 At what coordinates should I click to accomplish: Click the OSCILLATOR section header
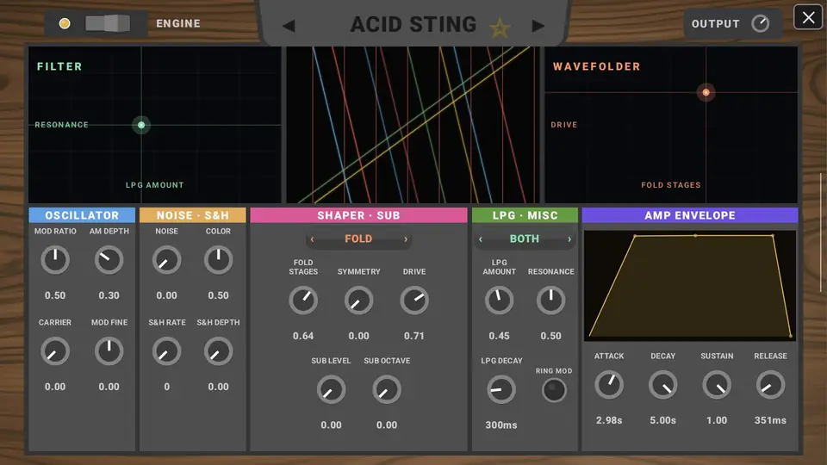[x=82, y=215]
